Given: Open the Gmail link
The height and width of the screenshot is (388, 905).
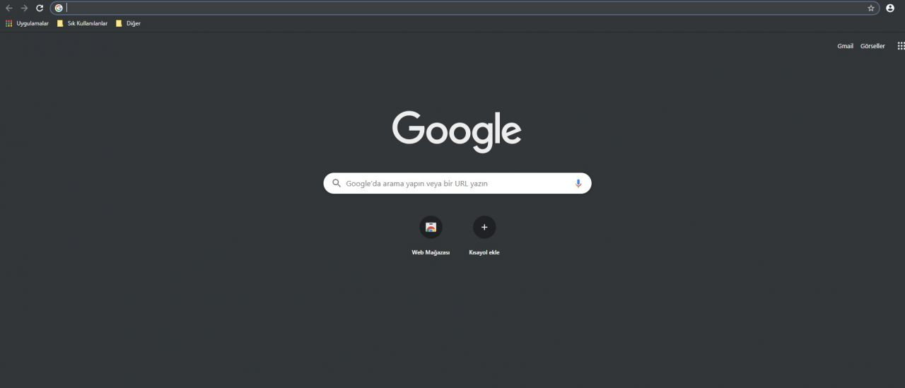Looking at the screenshot, I should (845, 46).
